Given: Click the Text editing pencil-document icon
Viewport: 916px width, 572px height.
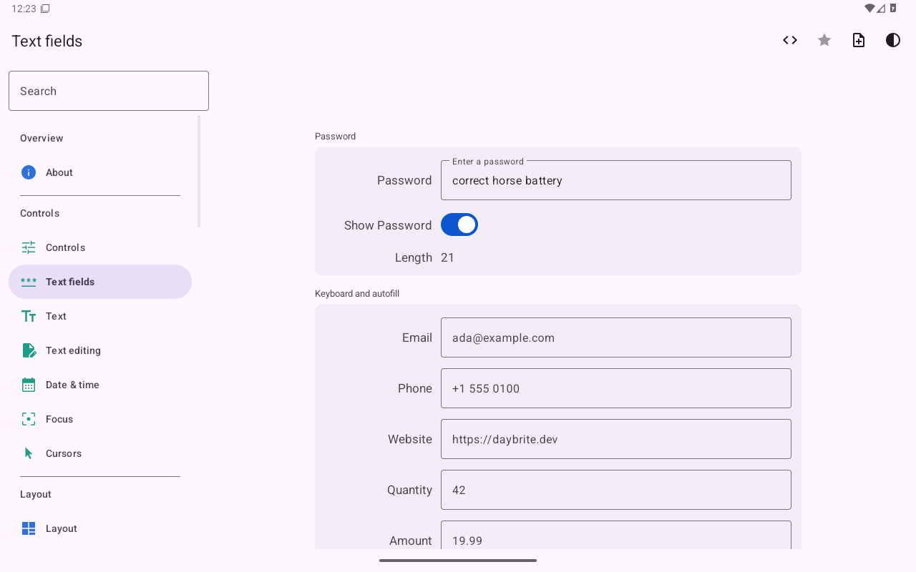Looking at the screenshot, I should coord(29,350).
